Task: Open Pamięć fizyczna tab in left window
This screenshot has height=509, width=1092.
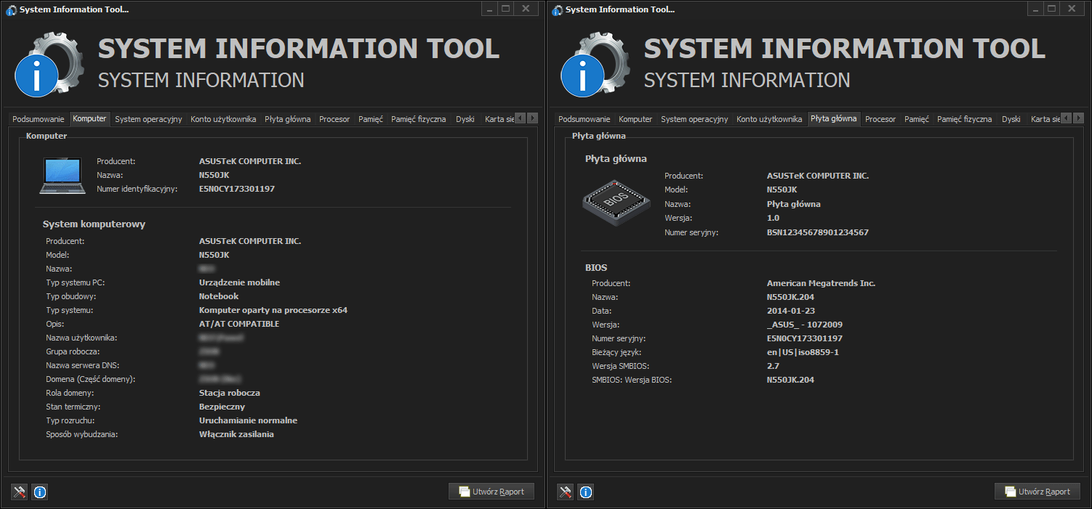Action: click(419, 119)
